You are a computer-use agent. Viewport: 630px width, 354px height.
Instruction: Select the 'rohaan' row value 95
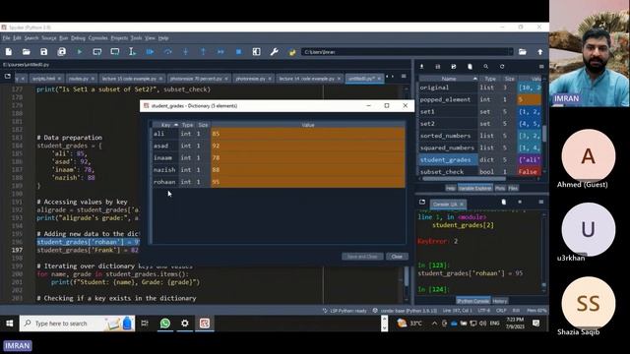click(x=308, y=182)
